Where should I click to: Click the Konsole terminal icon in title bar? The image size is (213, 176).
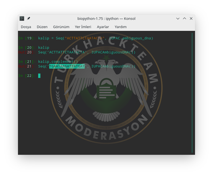22,18
